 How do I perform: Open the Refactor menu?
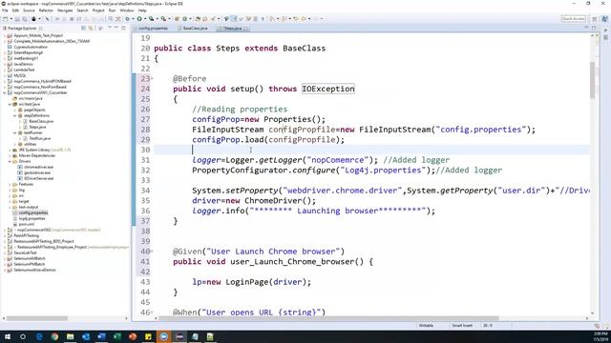(46, 10)
